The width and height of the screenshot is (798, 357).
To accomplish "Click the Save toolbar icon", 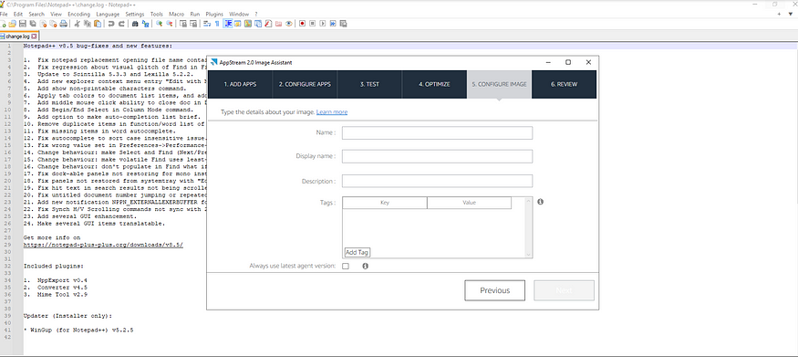I will (23, 24).
